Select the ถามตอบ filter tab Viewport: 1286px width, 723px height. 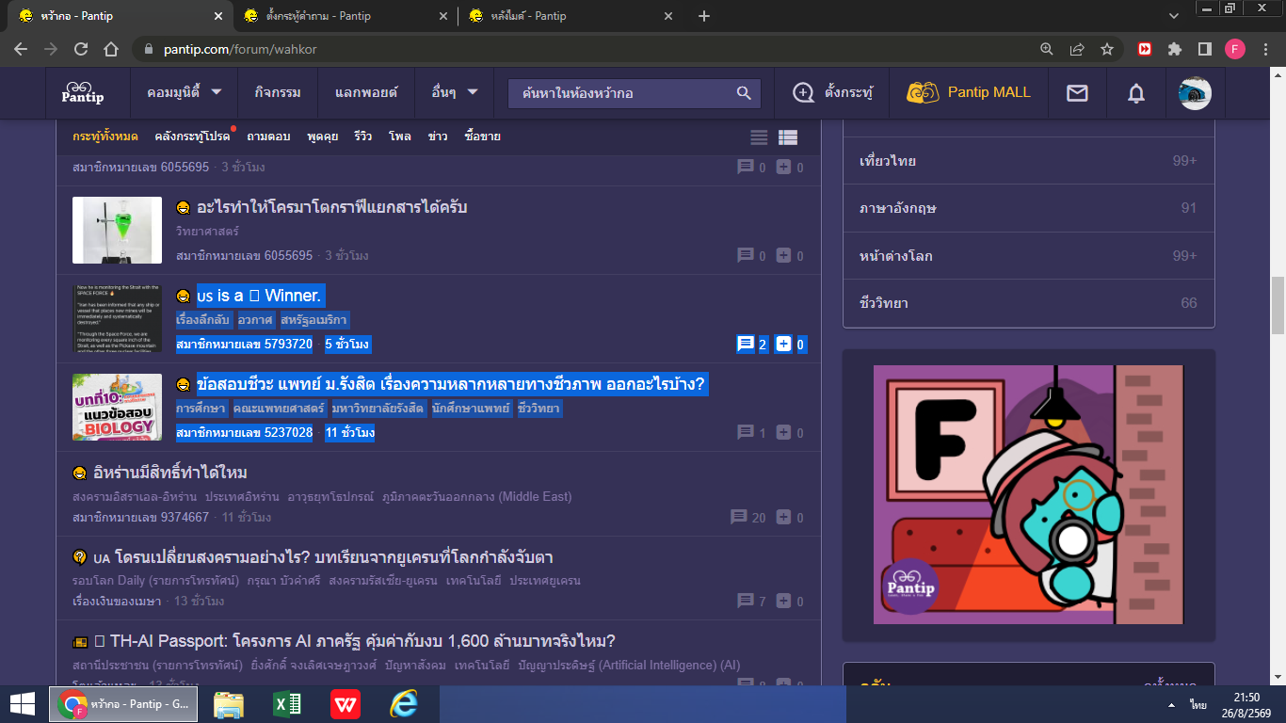[267, 137]
